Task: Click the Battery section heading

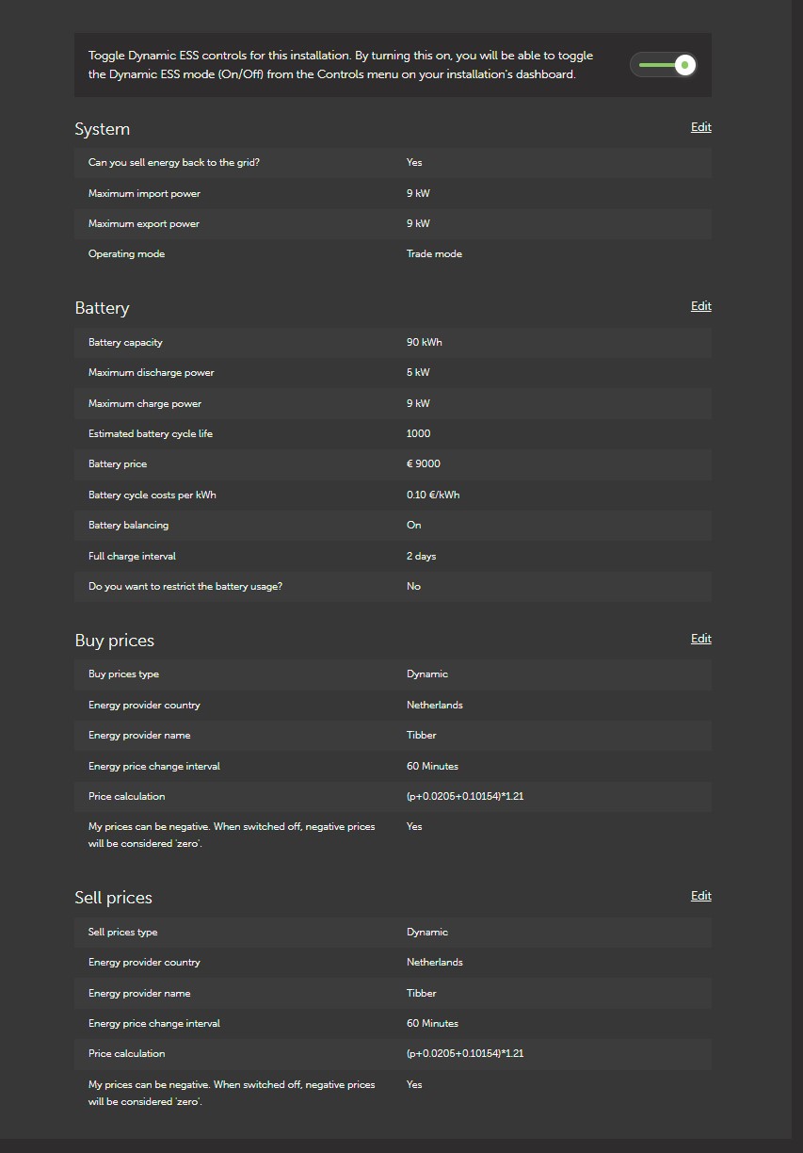Action: [x=103, y=308]
